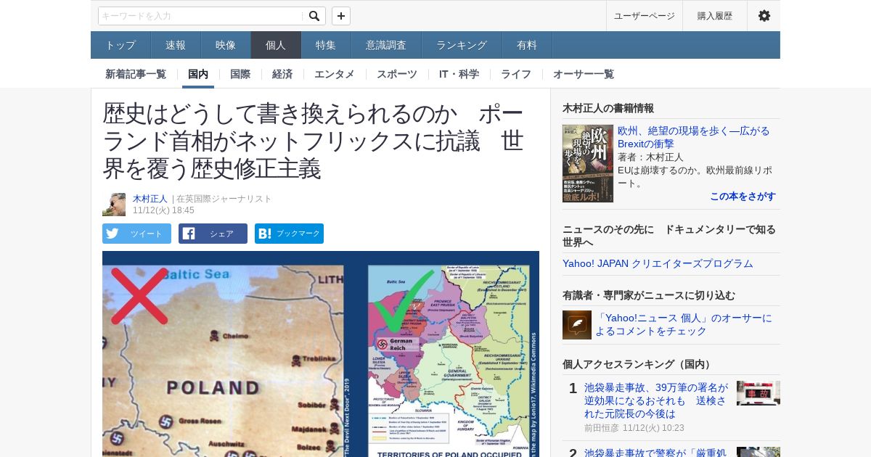Viewport: 871px width, 457px height.
Task: Select the 個人 tab
Action: 276,45
